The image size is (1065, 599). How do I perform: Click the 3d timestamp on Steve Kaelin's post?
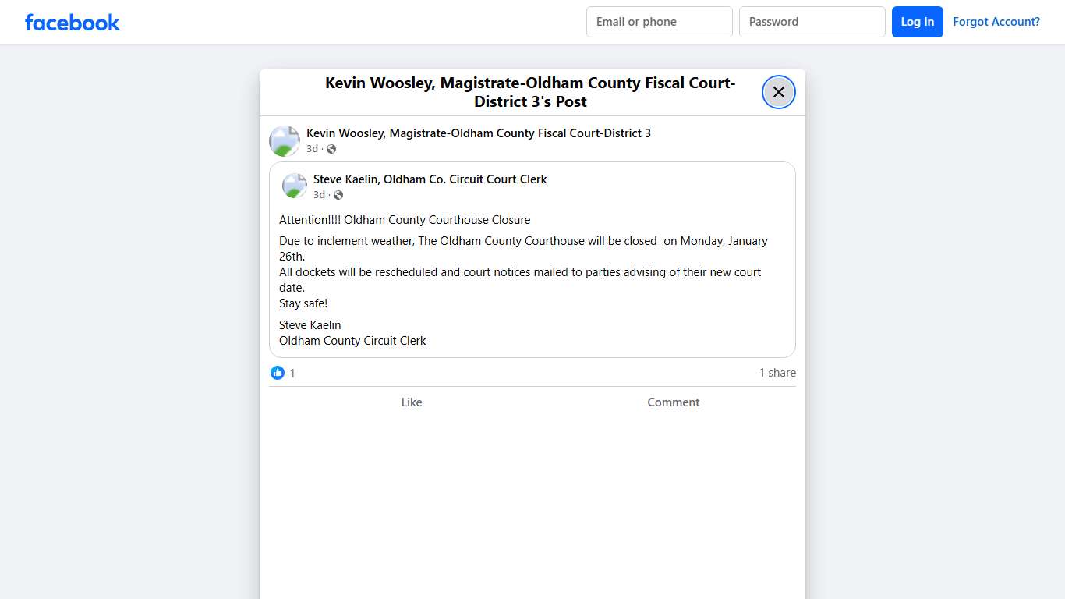pyautogui.click(x=319, y=195)
